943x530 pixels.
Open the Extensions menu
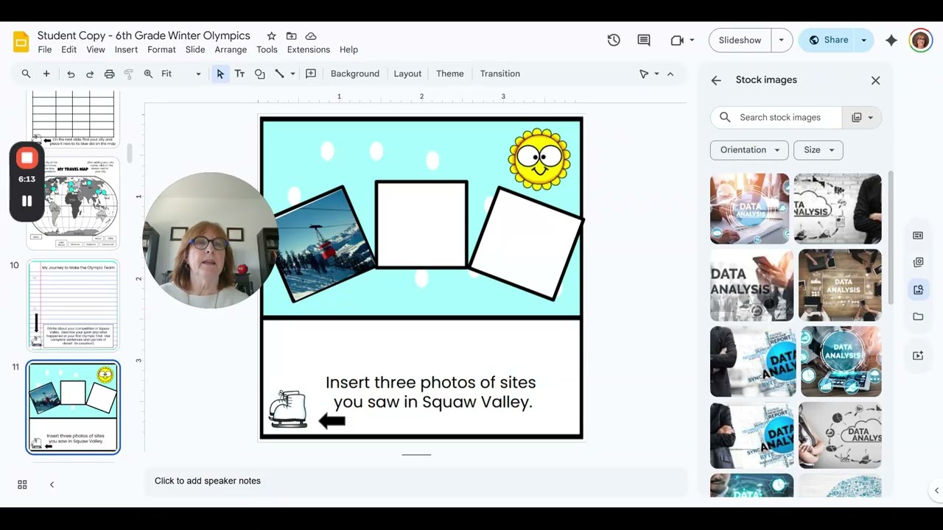coord(308,50)
